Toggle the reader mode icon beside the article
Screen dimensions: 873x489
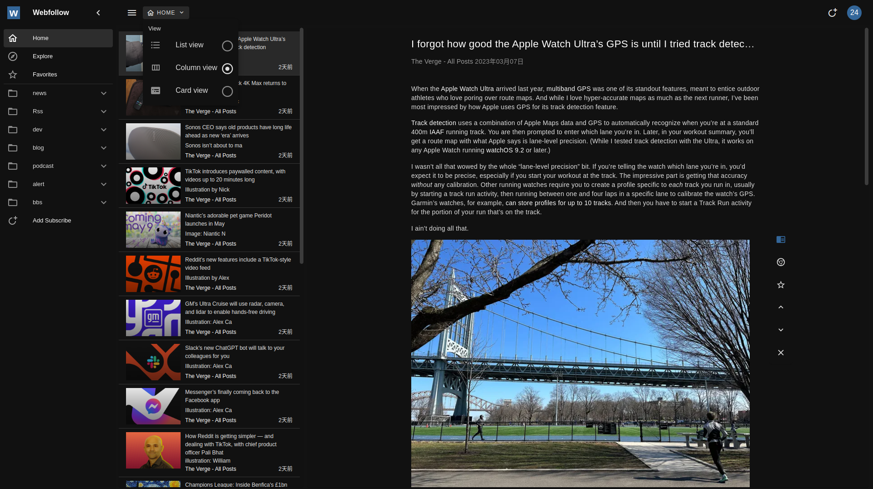pyautogui.click(x=781, y=239)
